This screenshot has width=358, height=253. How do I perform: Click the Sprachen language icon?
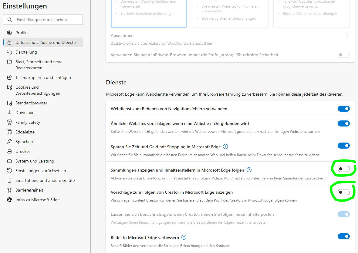(9, 142)
